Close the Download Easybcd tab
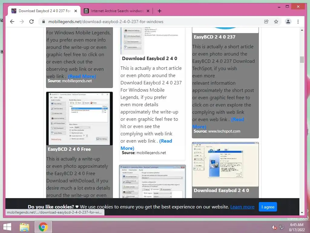 pyautogui.click(x=75, y=11)
